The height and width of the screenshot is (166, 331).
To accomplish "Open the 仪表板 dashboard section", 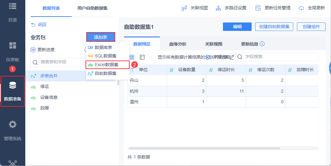I will [x=12, y=51].
